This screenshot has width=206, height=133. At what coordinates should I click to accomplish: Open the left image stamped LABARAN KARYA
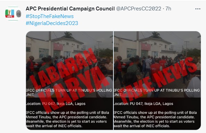69,81
